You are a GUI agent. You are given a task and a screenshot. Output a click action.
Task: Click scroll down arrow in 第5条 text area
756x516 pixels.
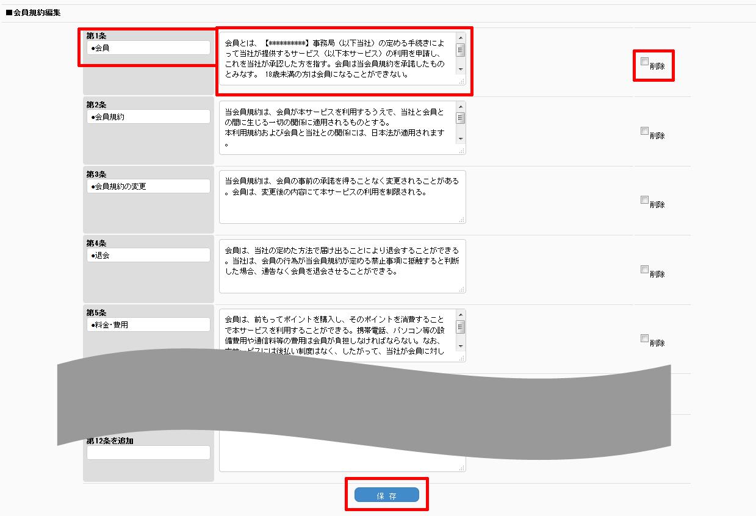coord(461,346)
